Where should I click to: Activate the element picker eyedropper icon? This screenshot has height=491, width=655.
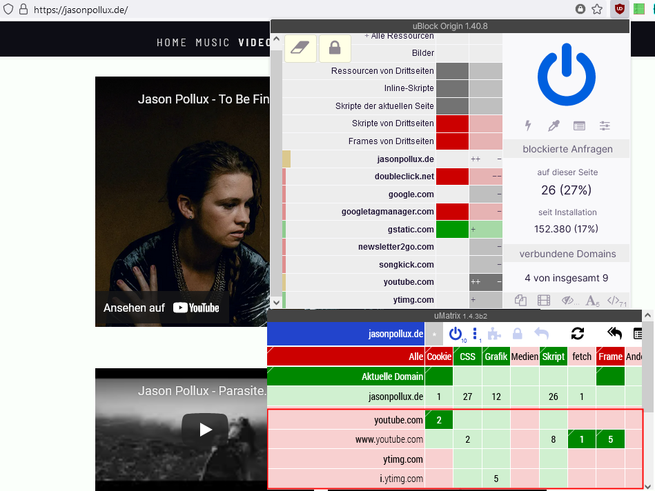pyautogui.click(x=554, y=126)
